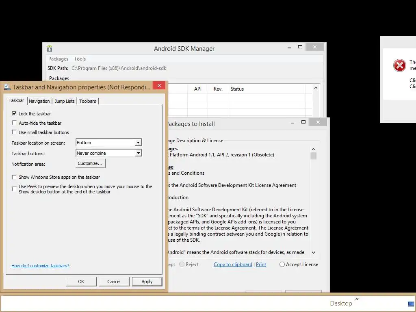Click the Taskbar properties window icon

tap(7, 87)
